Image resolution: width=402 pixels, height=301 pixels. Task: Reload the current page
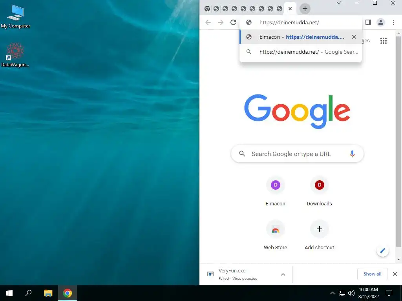pos(233,22)
